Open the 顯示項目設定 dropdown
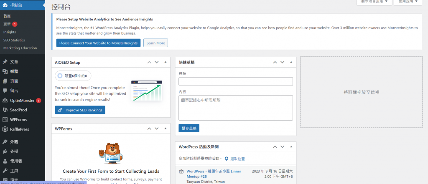The width and height of the screenshot is (428, 184). click(x=374, y=2)
